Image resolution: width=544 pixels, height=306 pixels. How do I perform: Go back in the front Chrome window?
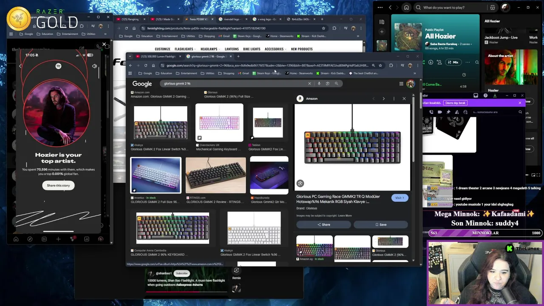(x=131, y=65)
